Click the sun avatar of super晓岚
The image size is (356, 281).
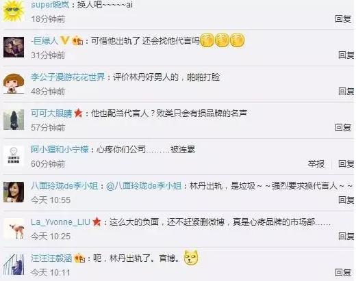click(14, 11)
